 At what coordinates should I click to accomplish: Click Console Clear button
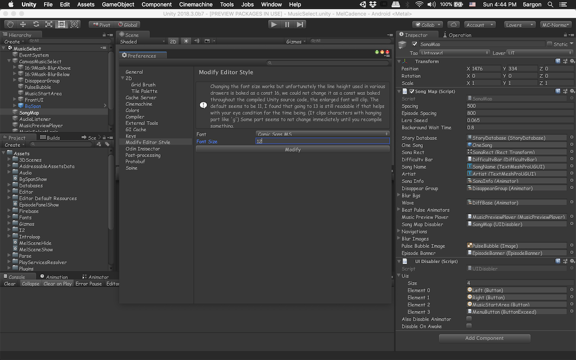click(x=9, y=283)
